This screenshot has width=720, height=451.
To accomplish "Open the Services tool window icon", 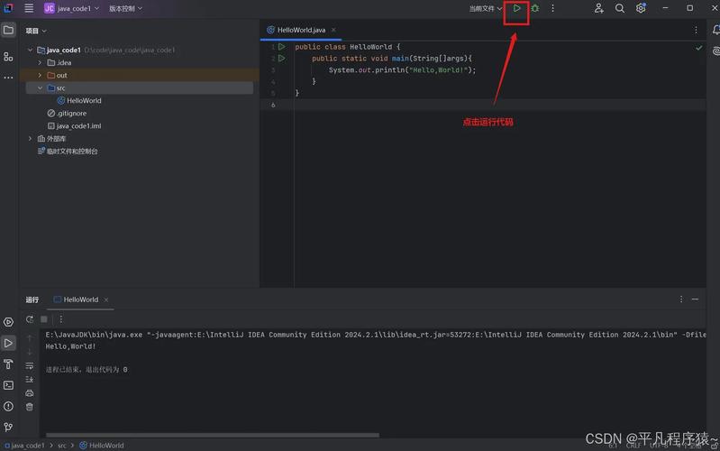I will click(x=8, y=322).
